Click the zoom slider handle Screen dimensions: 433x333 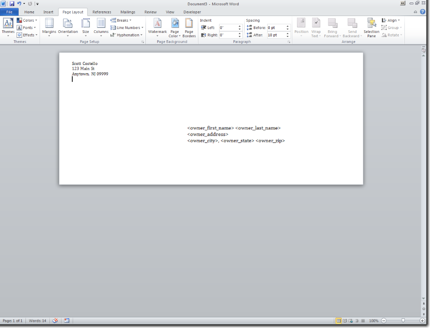pyautogui.click(x=403, y=321)
